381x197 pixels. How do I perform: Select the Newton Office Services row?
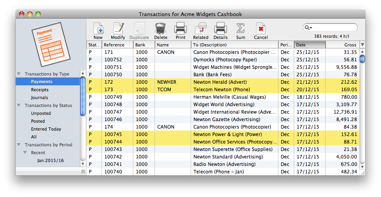tap(223, 142)
